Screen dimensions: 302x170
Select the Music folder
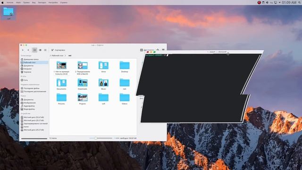(x=103, y=84)
